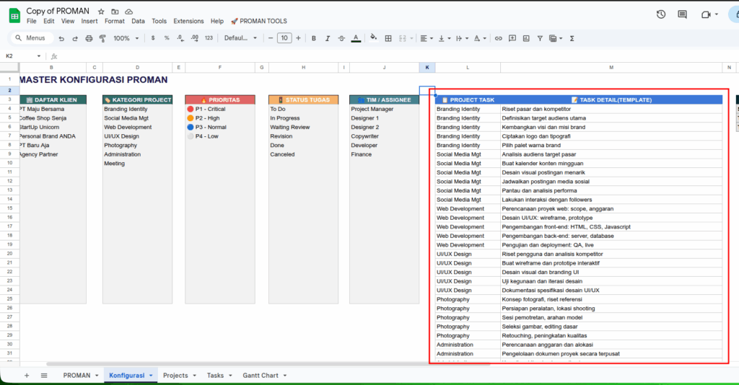Switch to the Projects sheet tab

[x=175, y=376]
